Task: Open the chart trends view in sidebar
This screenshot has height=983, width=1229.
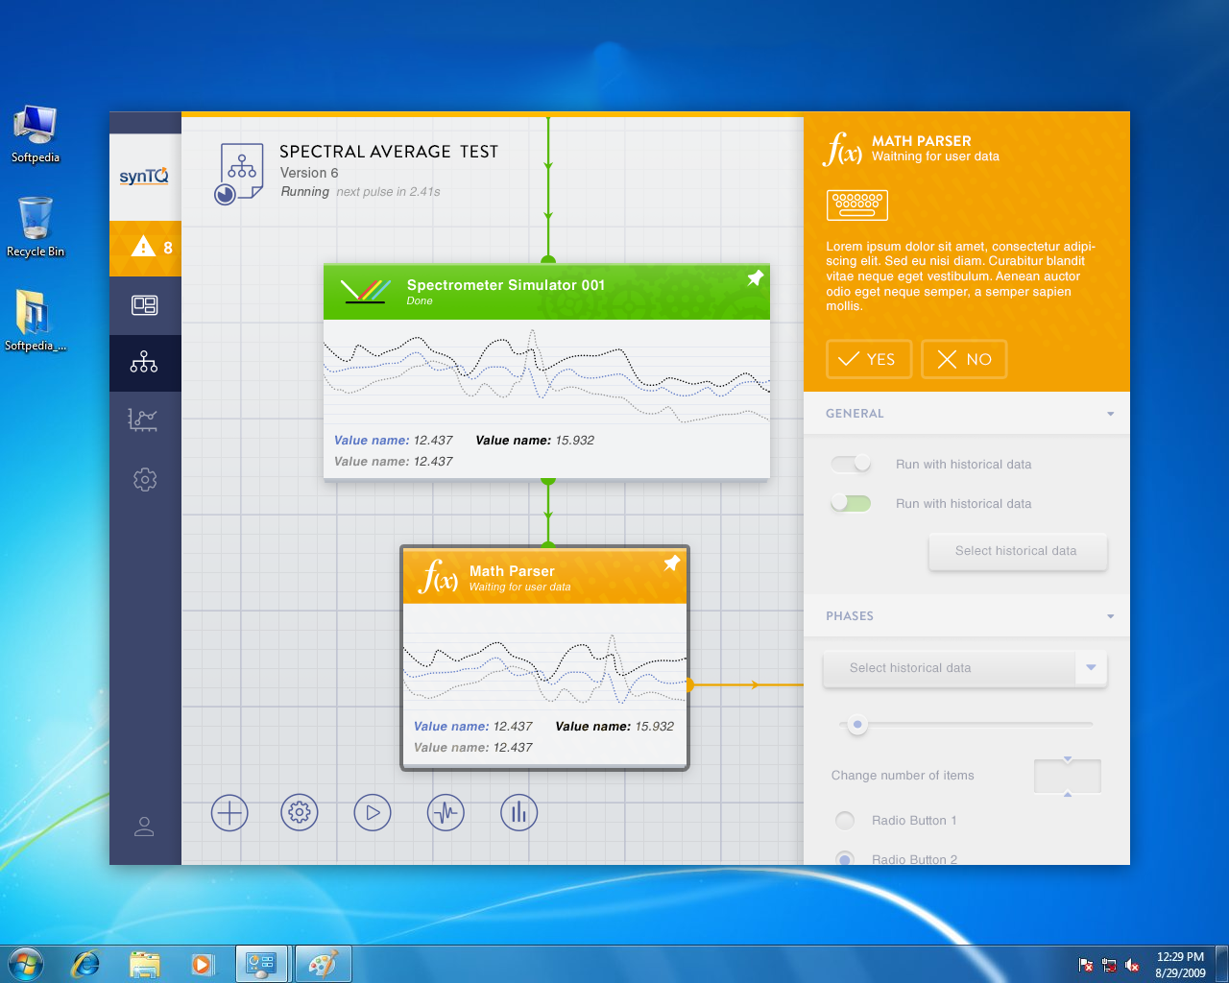Action: [x=143, y=420]
